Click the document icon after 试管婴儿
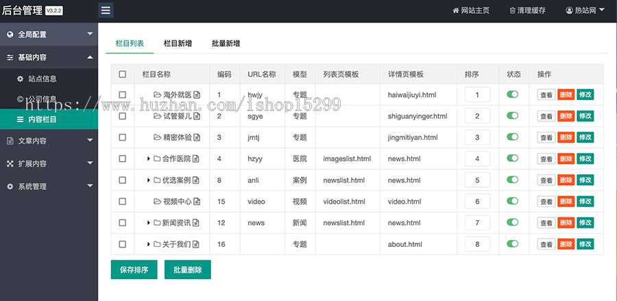617x301 pixels. (x=197, y=116)
